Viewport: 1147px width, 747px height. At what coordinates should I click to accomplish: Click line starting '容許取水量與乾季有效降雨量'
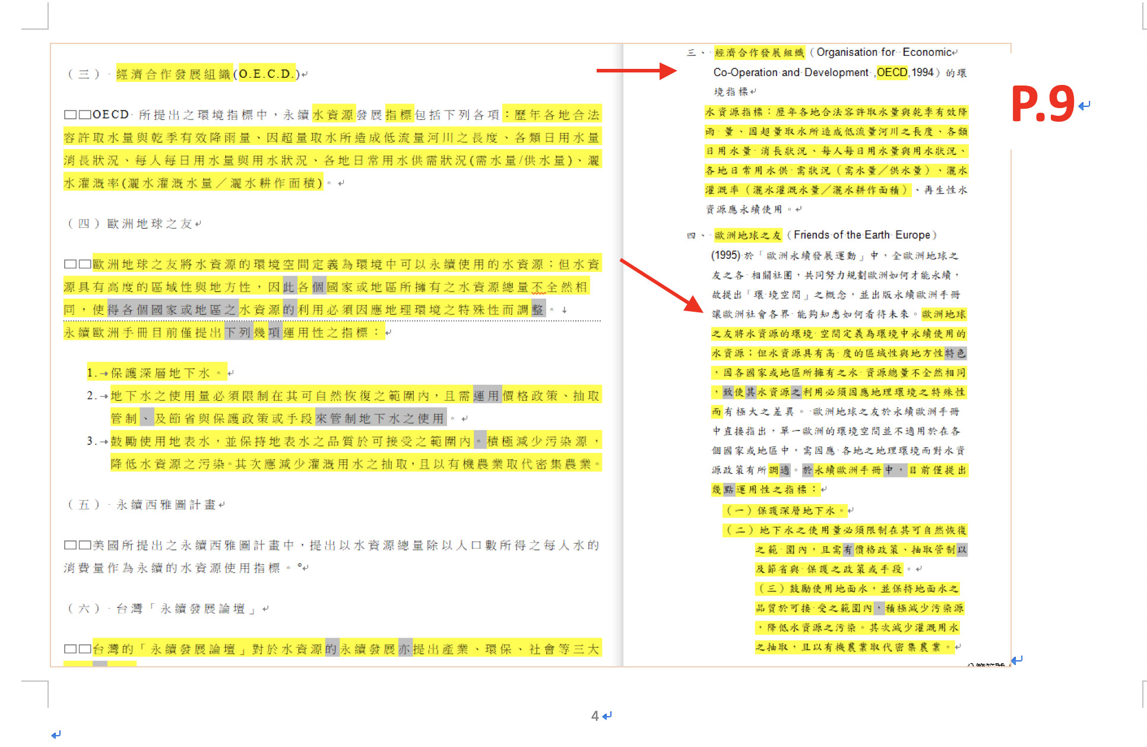[x=332, y=138]
